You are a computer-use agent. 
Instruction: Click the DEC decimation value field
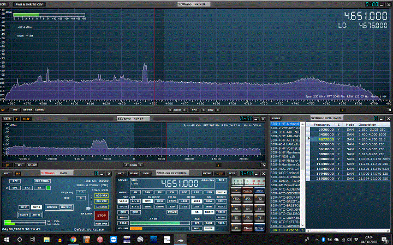[81, 198]
